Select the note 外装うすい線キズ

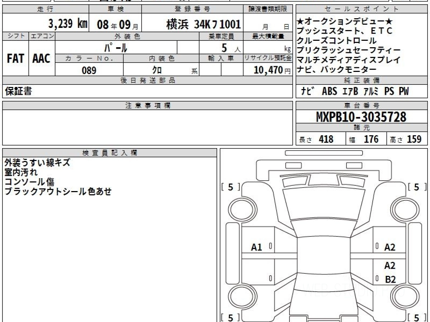tap(37, 162)
